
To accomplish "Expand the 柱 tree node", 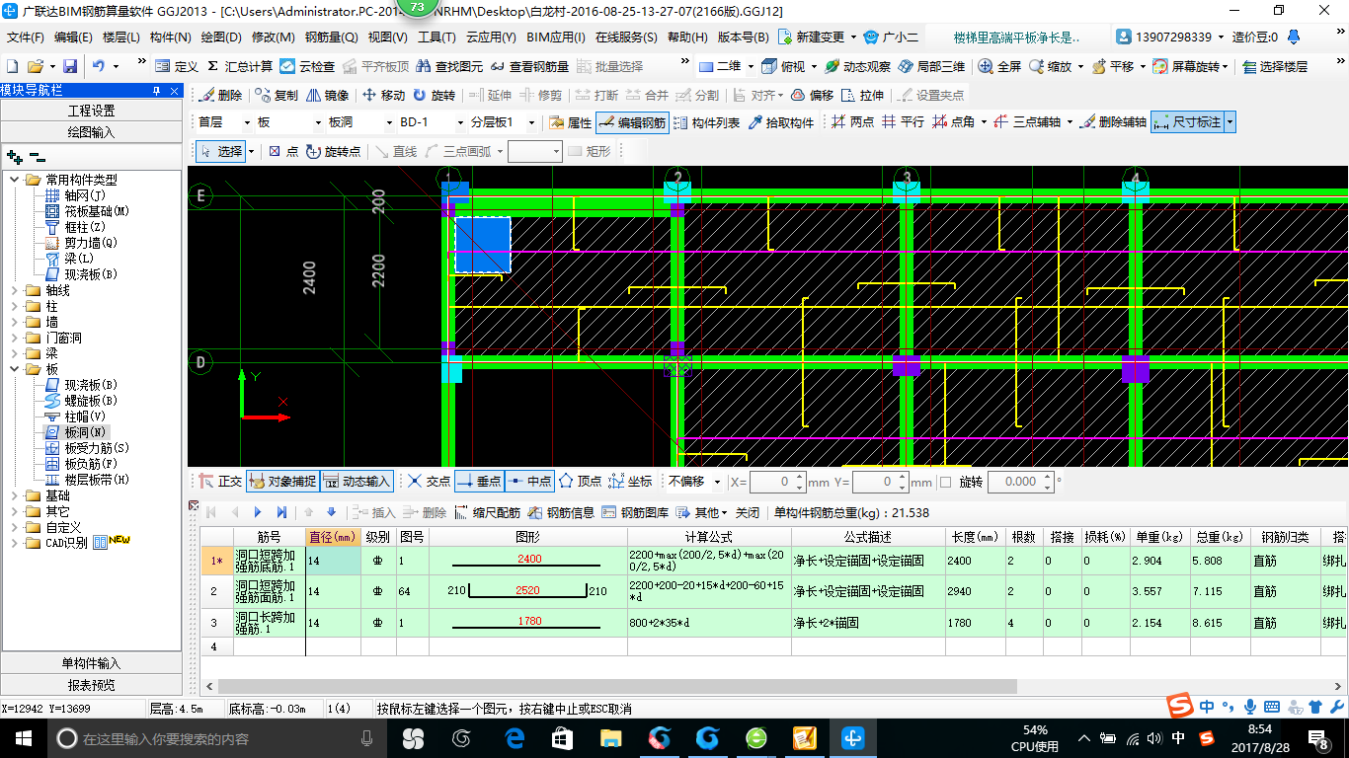I will [14, 306].
